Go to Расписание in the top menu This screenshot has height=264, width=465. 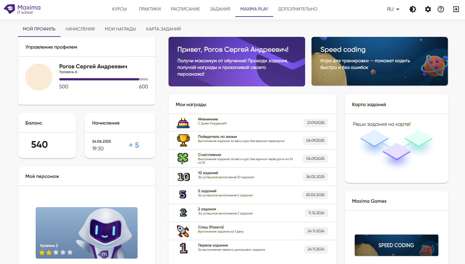(x=185, y=9)
